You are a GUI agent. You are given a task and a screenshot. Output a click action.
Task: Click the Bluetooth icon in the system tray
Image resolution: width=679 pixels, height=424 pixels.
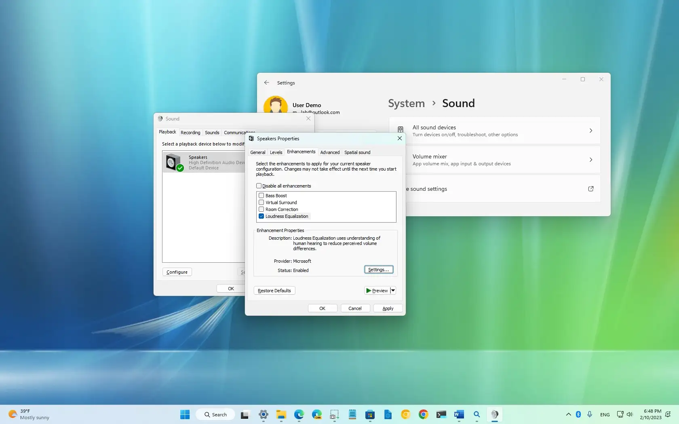tap(578, 414)
